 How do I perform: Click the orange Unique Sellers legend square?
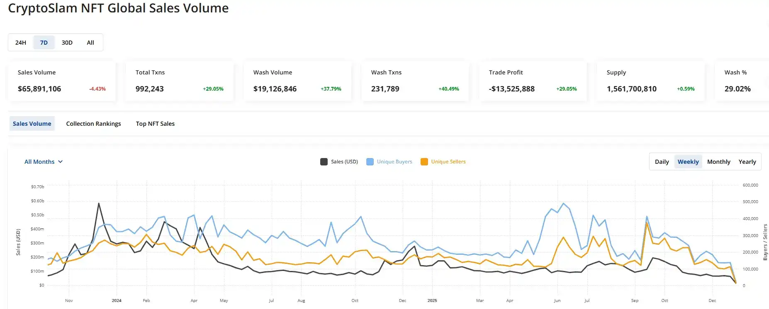[424, 162]
